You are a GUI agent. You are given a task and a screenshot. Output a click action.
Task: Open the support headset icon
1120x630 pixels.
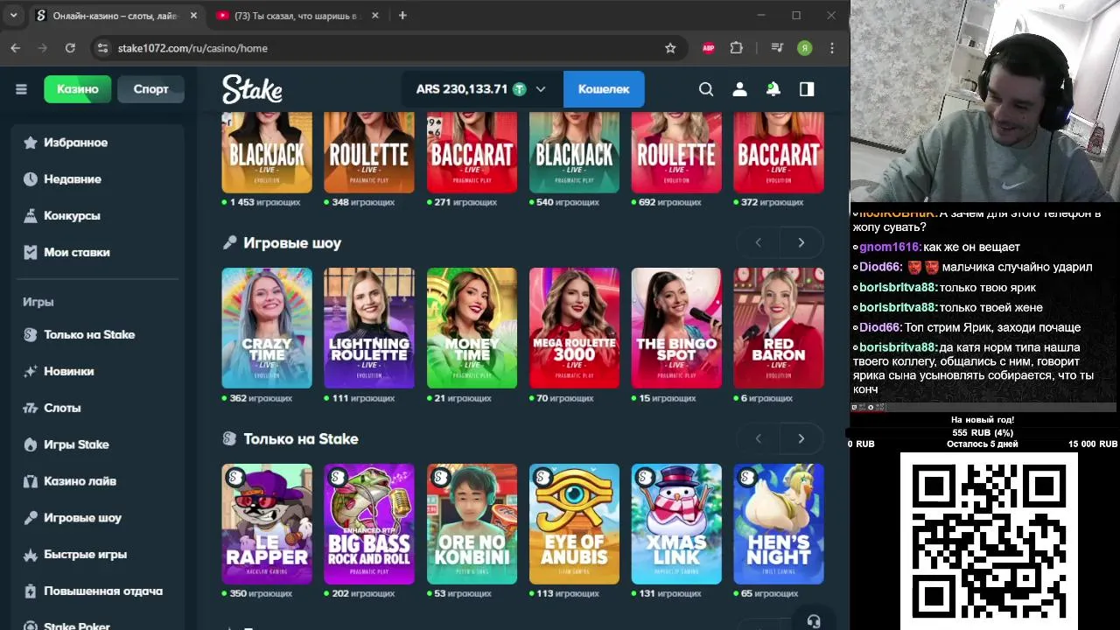(814, 621)
